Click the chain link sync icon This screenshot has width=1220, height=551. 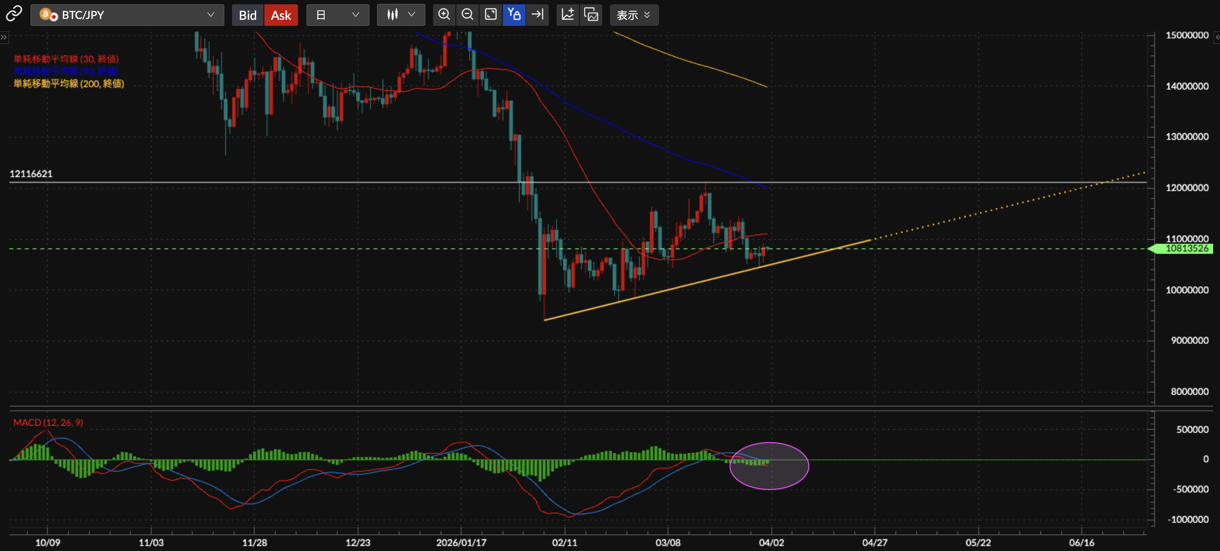click(x=14, y=14)
